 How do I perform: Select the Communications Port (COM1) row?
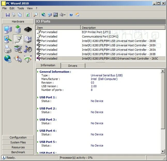pos(101,36)
